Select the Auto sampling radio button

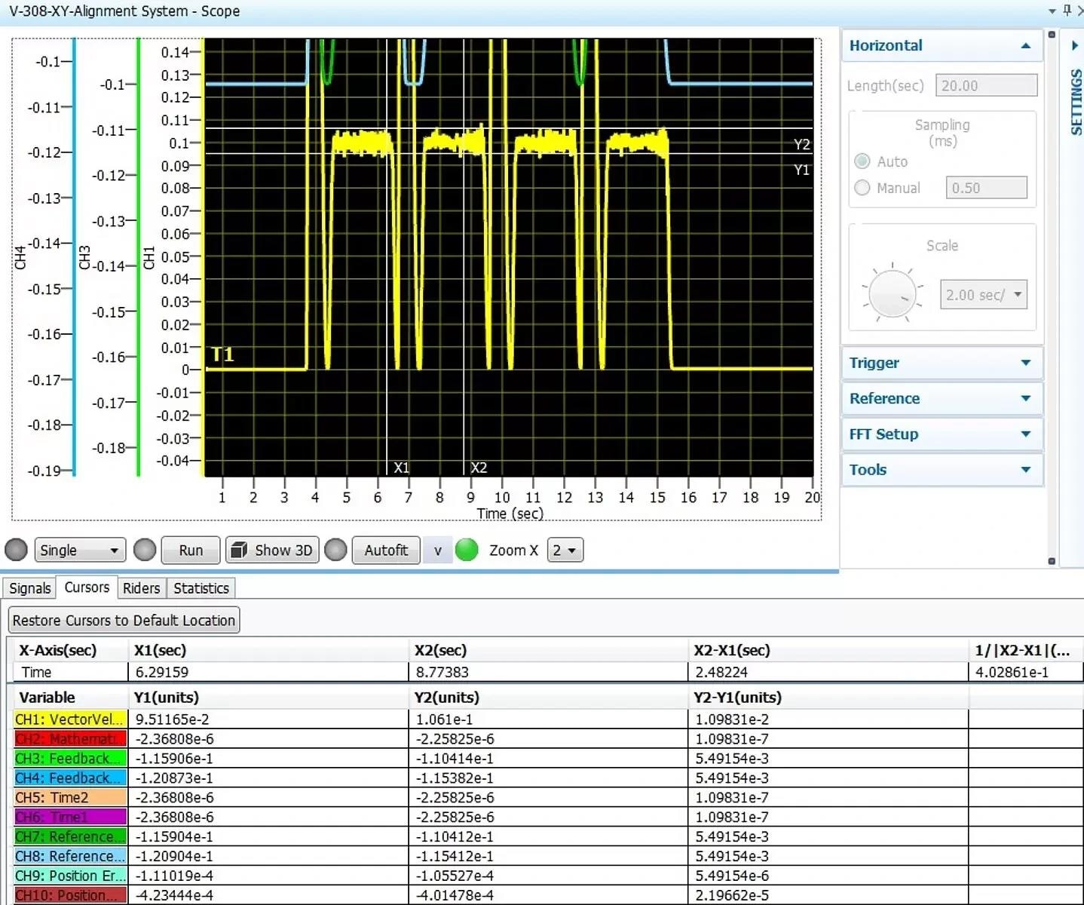pos(862,161)
